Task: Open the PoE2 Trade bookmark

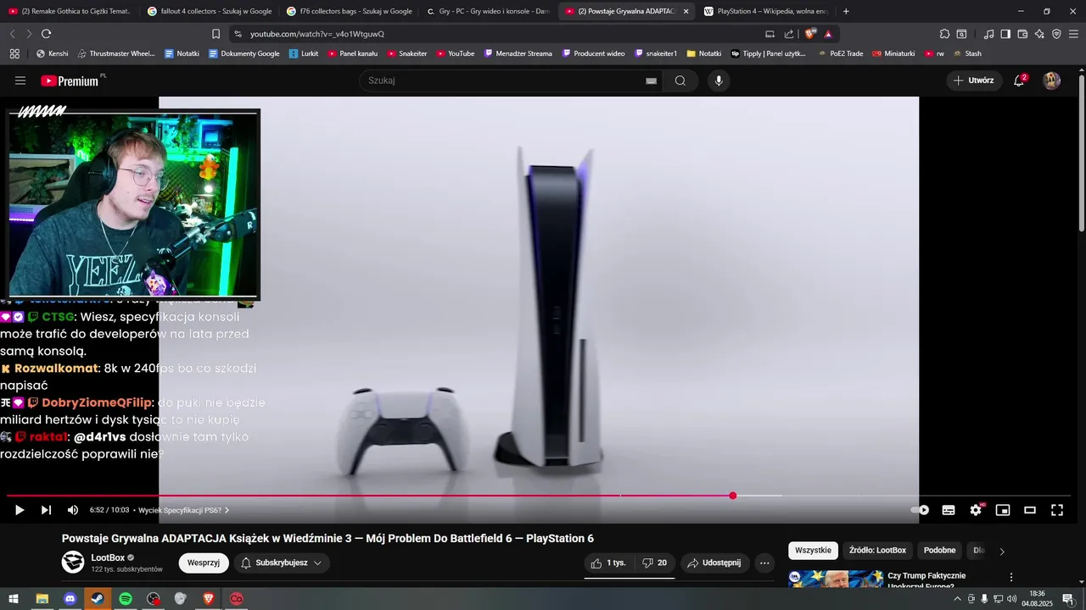Action: pos(841,53)
